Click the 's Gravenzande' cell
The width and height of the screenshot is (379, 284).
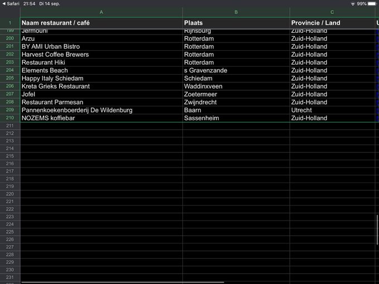[236, 71]
